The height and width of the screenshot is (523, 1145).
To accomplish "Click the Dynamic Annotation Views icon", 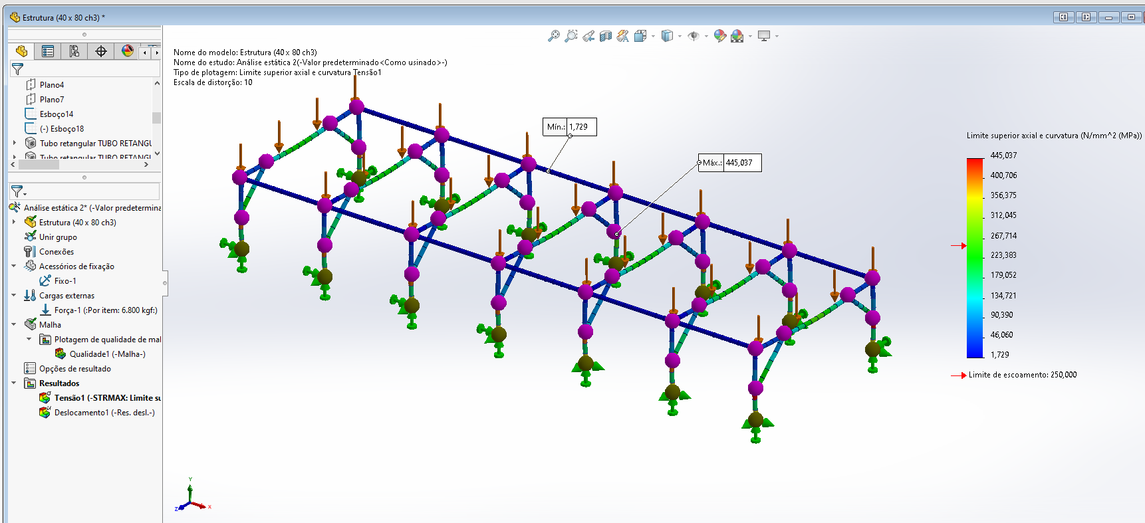I will click(x=623, y=36).
